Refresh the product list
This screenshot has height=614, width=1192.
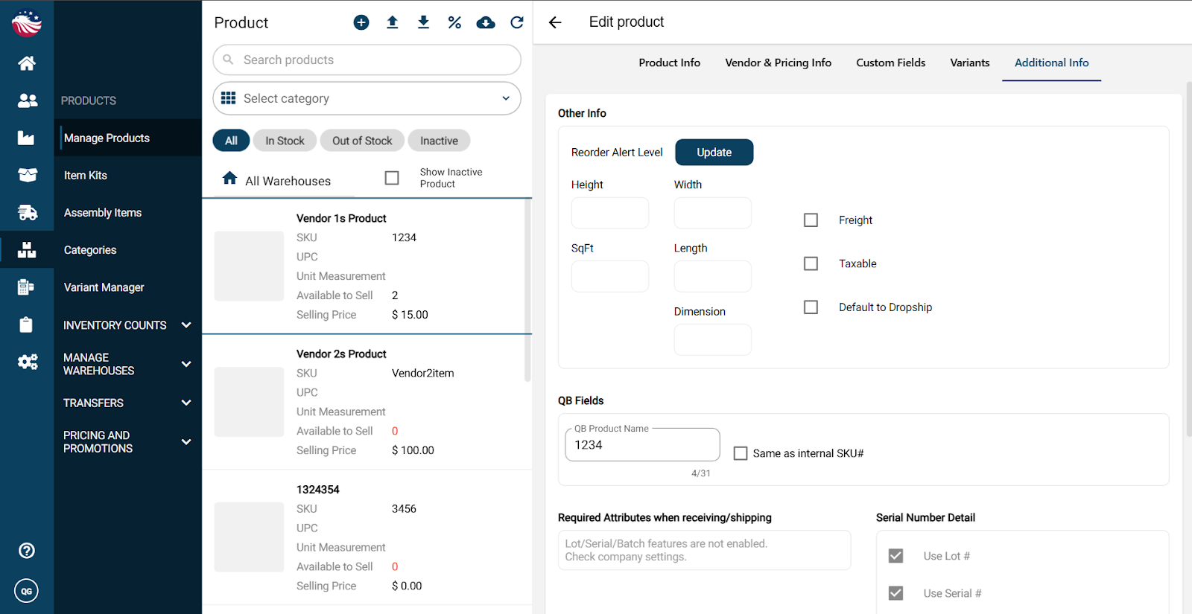(x=517, y=22)
